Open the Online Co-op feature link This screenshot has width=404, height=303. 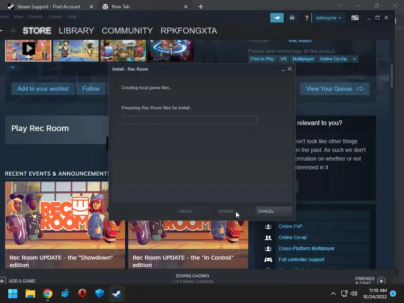[292, 237]
